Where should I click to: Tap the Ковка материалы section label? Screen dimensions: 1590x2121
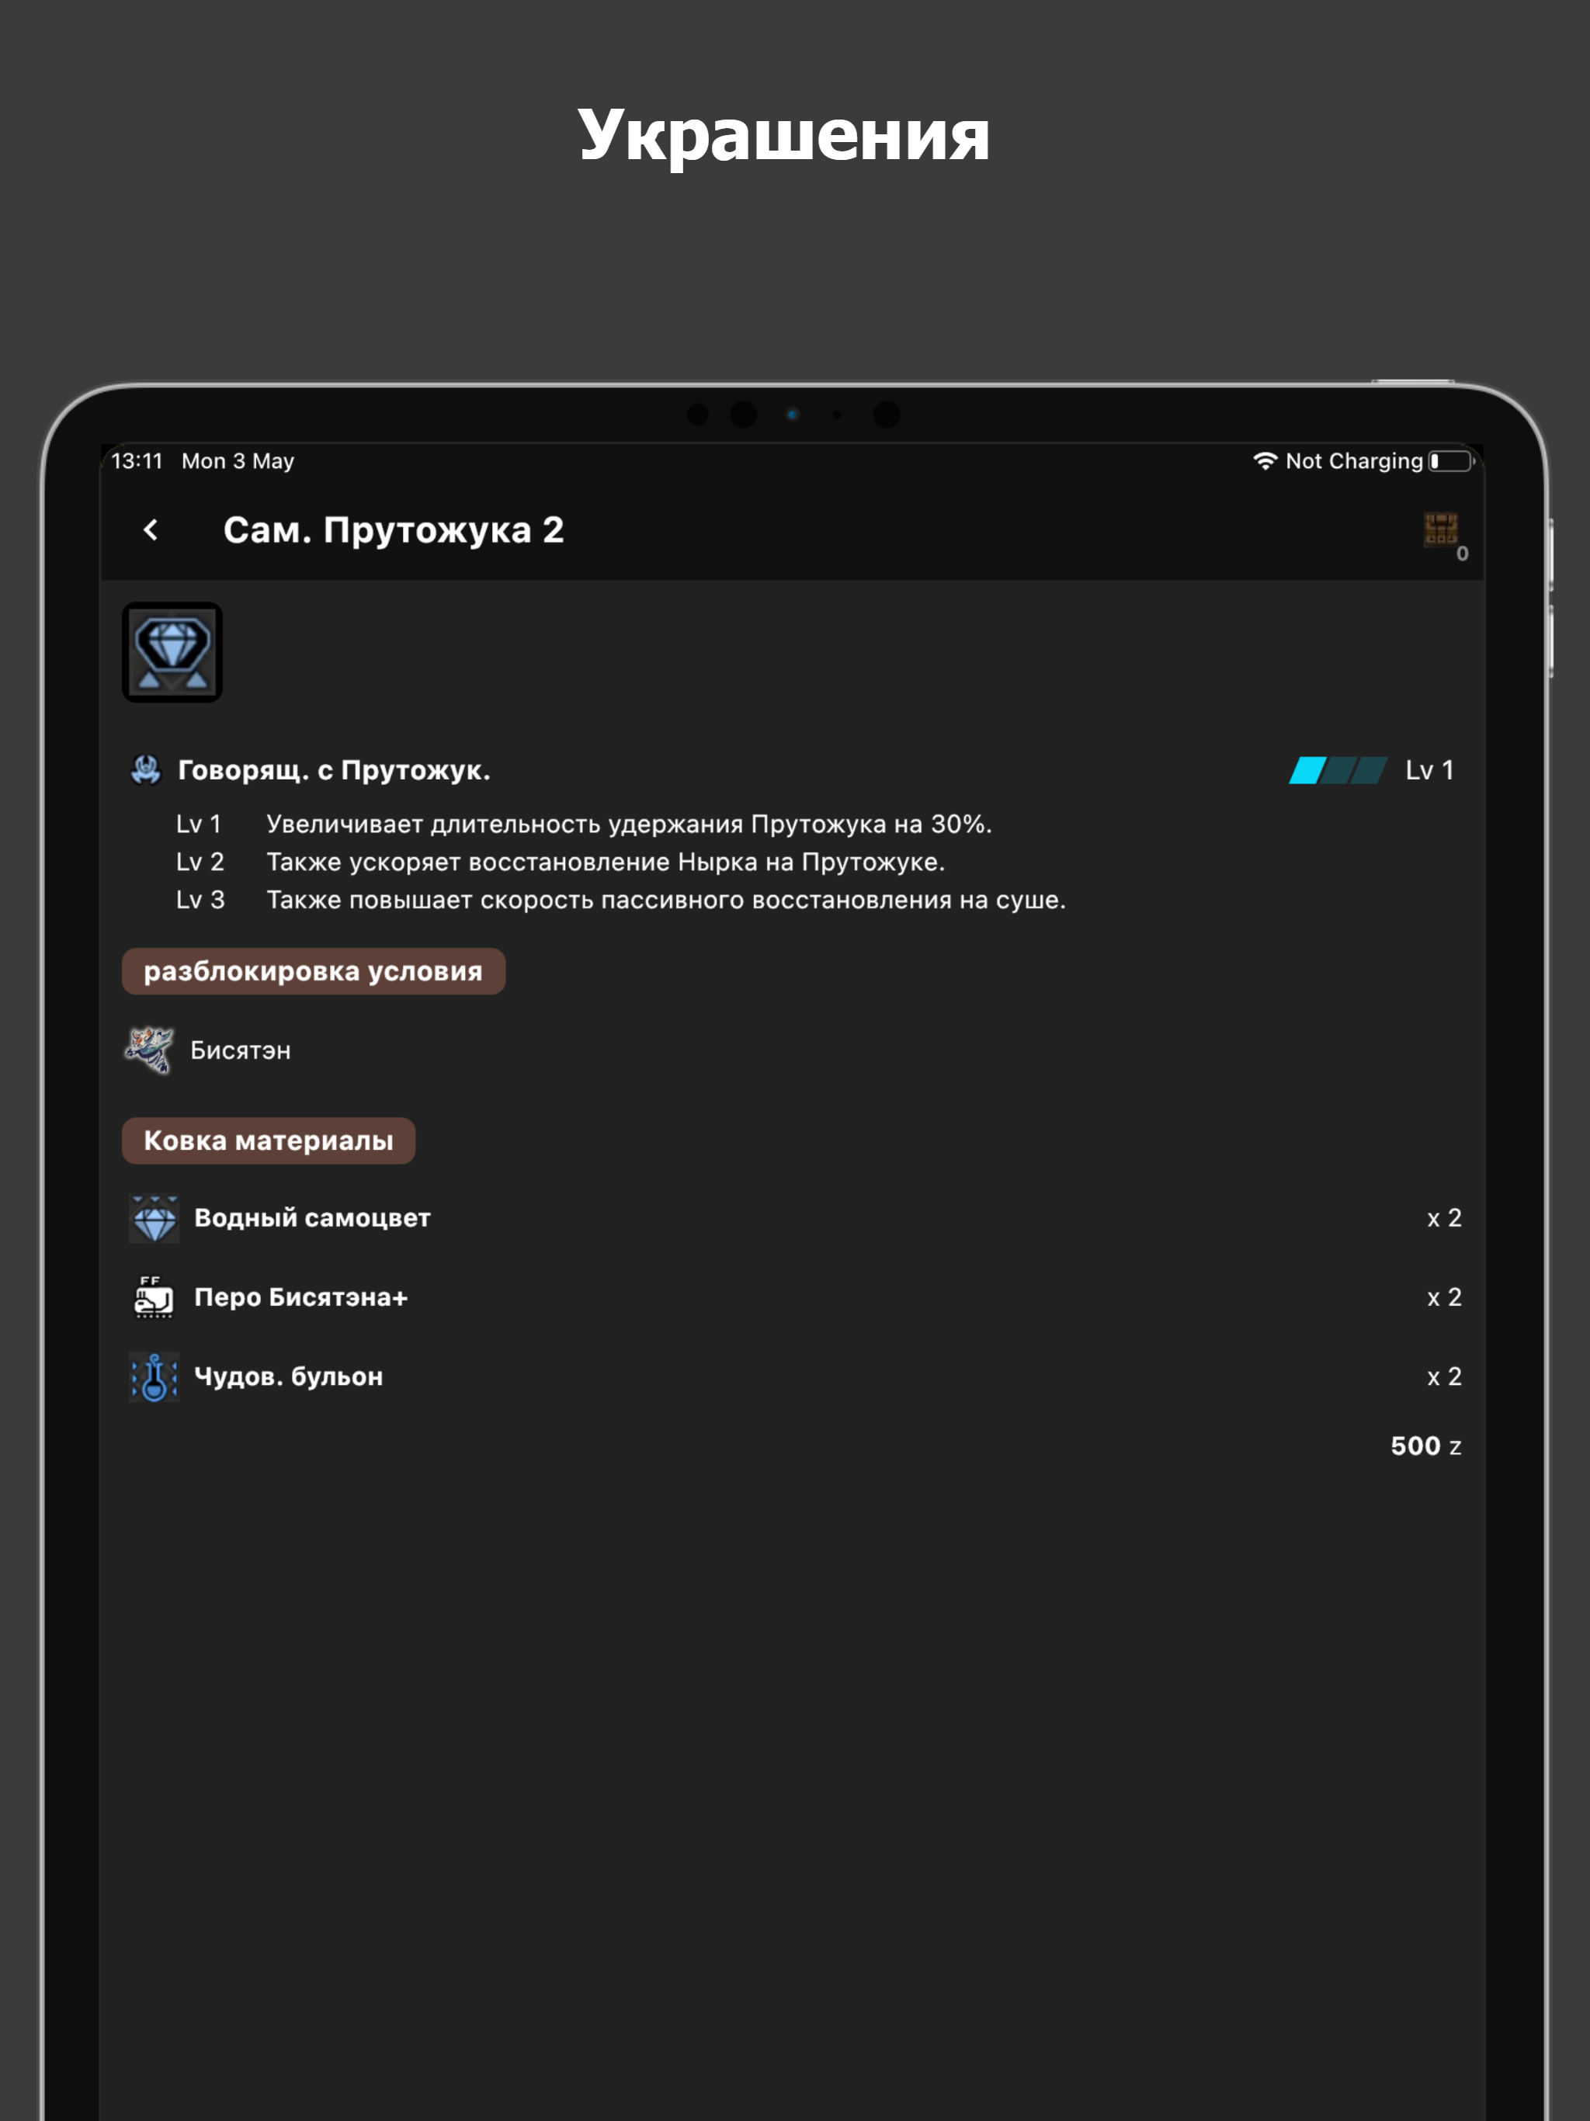(269, 1141)
